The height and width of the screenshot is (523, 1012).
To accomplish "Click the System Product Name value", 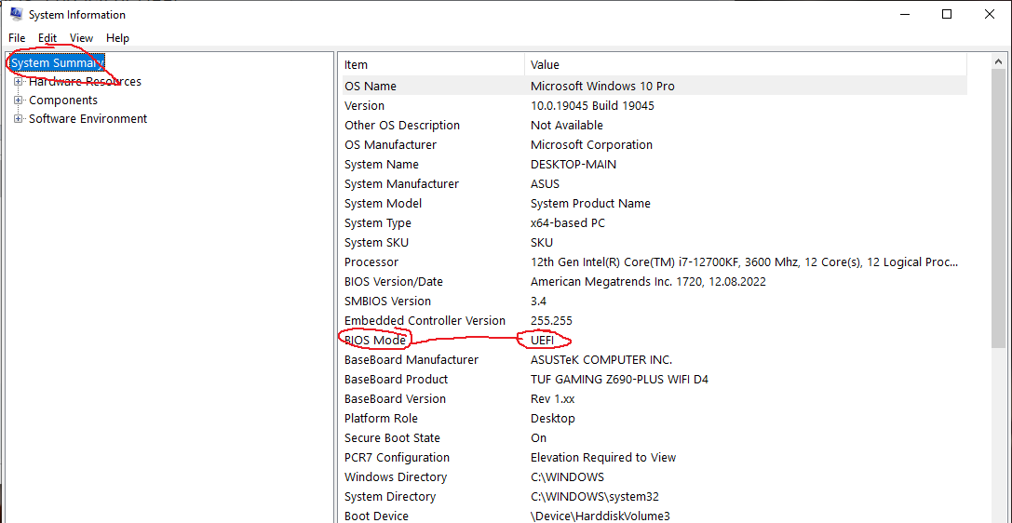I will click(x=590, y=203).
